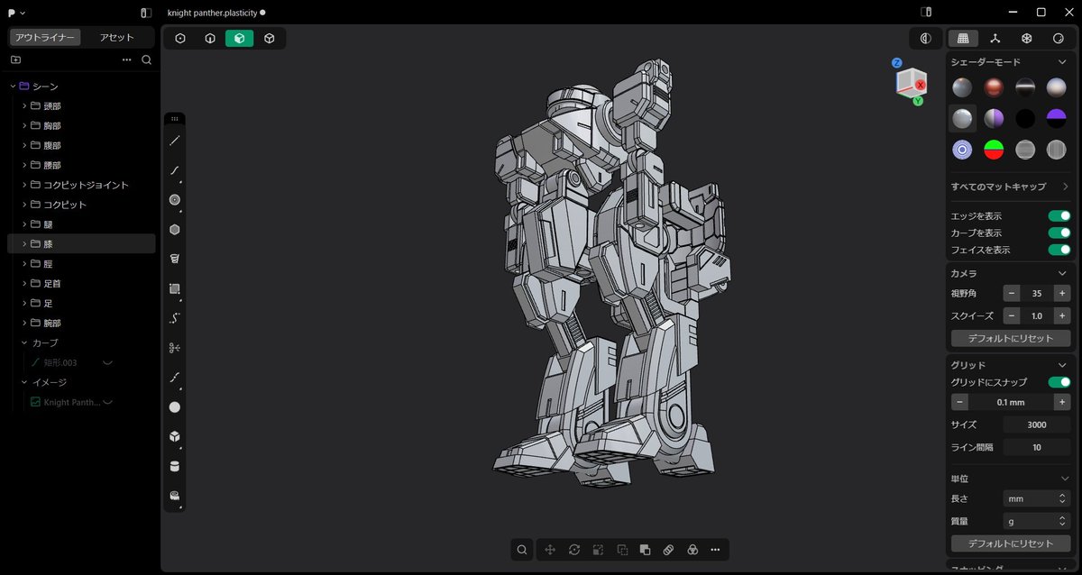Open the three-dots more commands at bottom toolbar
This screenshot has width=1082, height=575.
click(x=716, y=550)
